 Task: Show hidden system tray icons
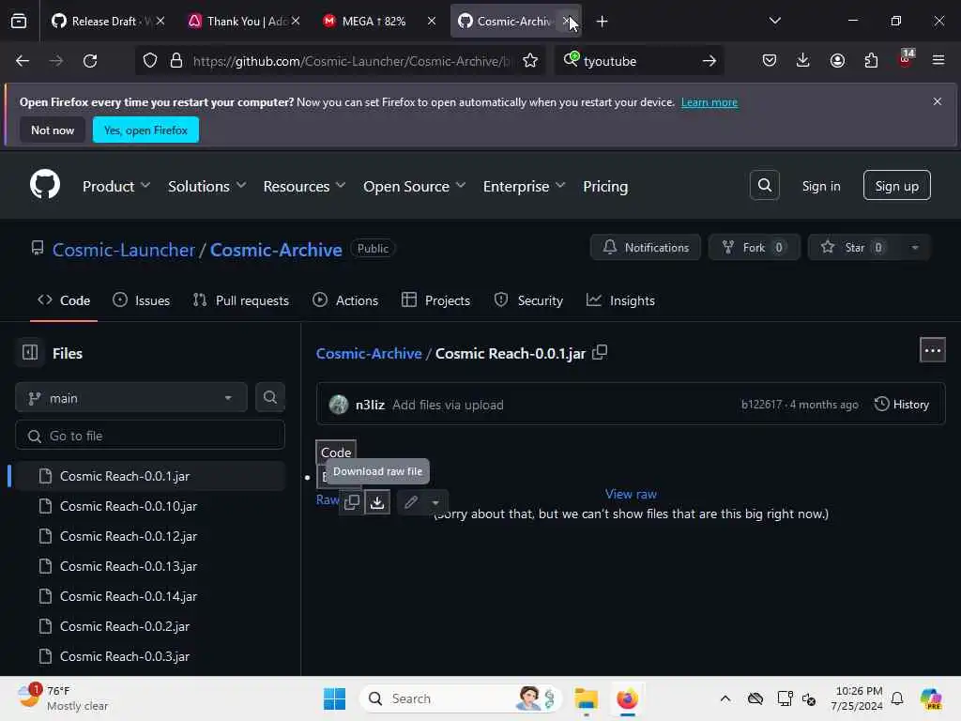[x=725, y=698]
